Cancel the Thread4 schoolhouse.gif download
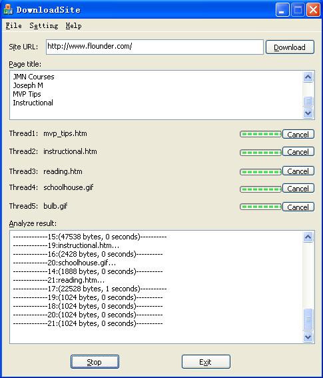The width and height of the screenshot is (323, 378). (x=298, y=189)
